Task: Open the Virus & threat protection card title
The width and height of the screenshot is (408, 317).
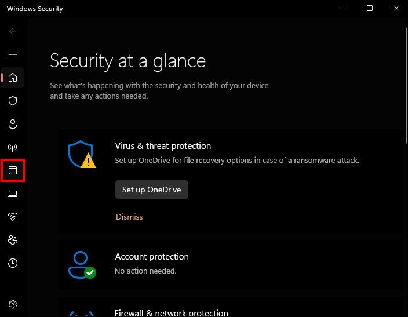Action: 163,146
